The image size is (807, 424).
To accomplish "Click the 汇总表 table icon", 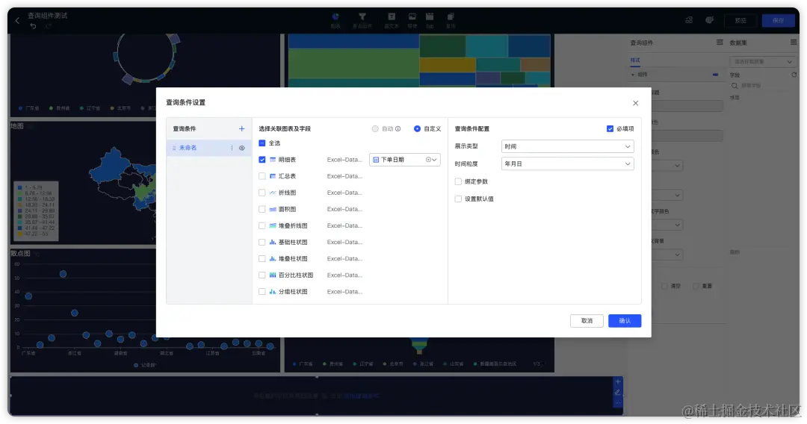I will pyautogui.click(x=273, y=176).
